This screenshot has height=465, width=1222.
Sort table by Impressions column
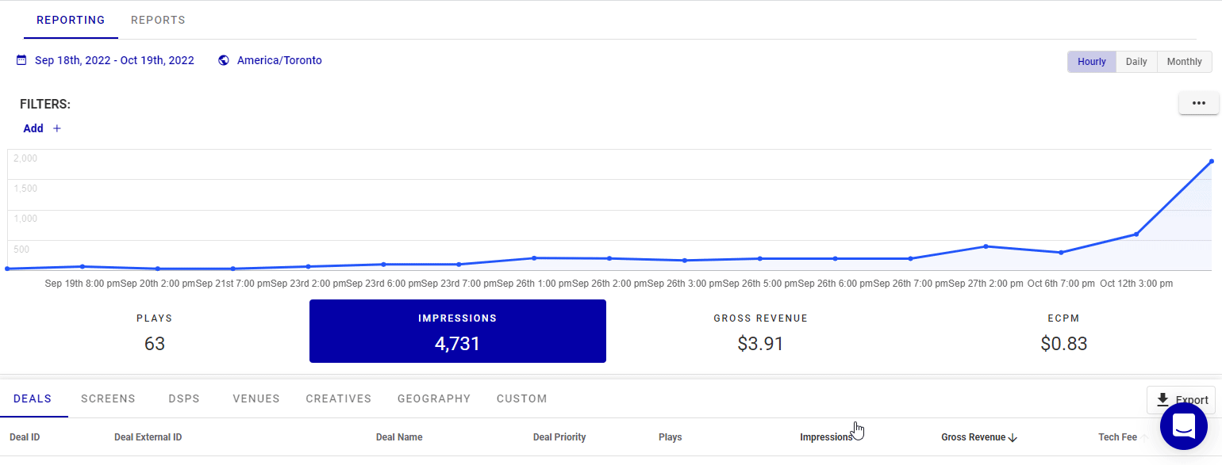pyautogui.click(x=826, y=437)
